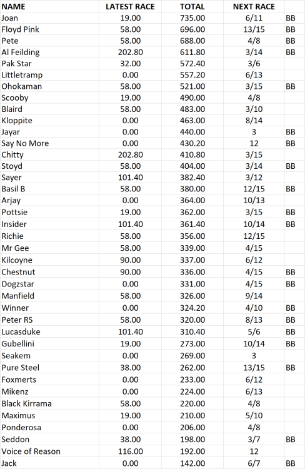This screenshot has height=469, width=305.
Task: Select Say No More name cell
Action: pos(49,143)
